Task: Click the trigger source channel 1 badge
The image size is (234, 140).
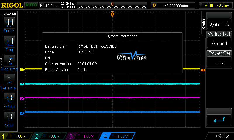Action: 211,6
